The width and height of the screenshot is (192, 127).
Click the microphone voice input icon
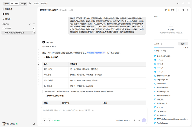[x=134, y=120]
